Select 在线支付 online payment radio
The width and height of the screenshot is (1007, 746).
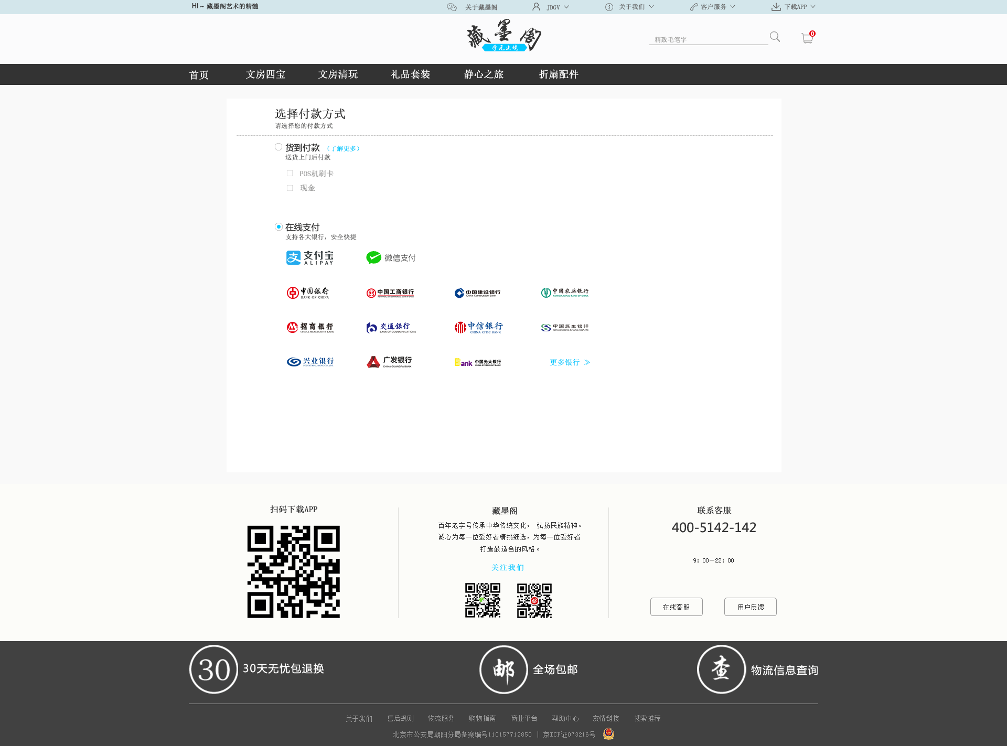tap(278, 227)
